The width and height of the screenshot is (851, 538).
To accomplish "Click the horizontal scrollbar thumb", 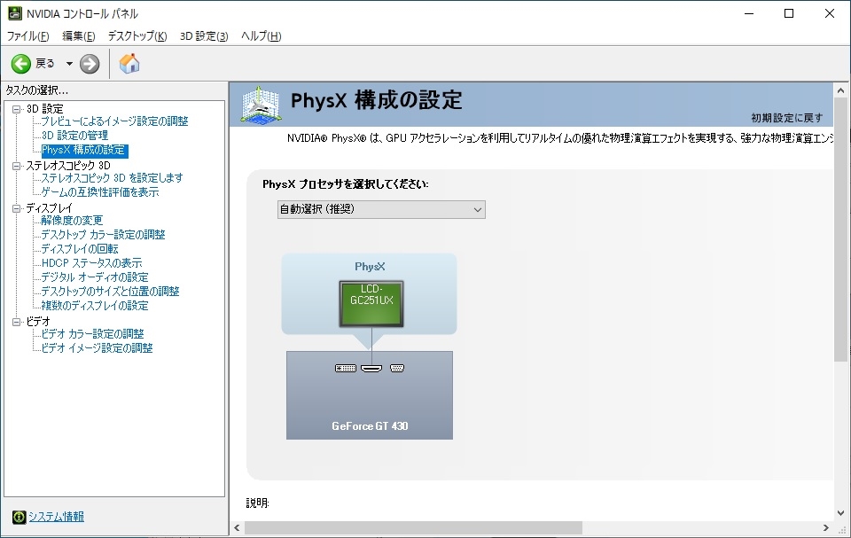I will (x=414, y=527).
